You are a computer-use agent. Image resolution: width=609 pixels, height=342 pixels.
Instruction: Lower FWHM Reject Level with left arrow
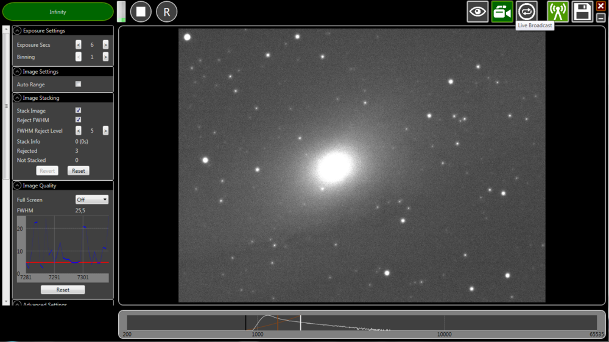79,131
